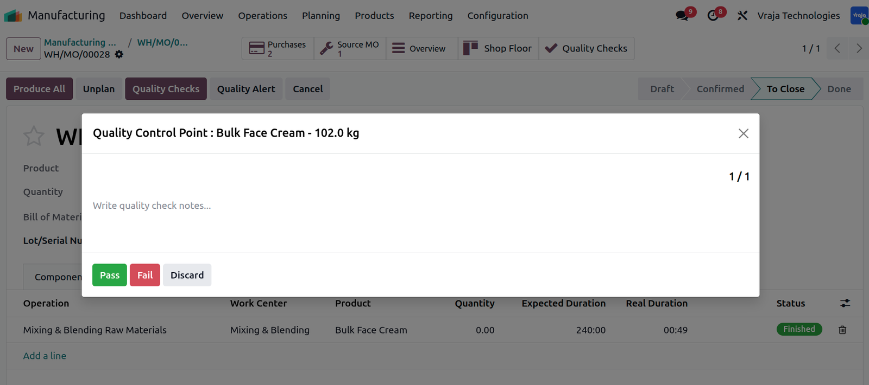Sort by the Real Duration column header

click(657, 303)
